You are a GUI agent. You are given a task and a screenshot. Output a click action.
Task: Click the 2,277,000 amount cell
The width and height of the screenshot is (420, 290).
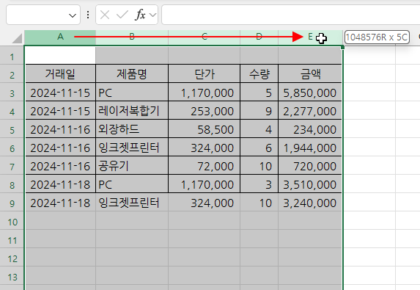[310, 111]
